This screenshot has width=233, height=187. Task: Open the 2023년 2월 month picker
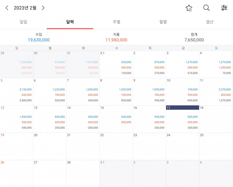coord(25,8)
